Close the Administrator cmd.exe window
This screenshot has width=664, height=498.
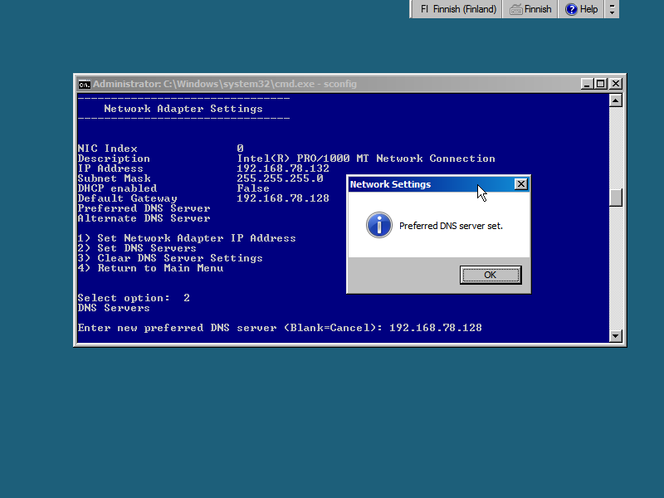[x=616, y=84]
